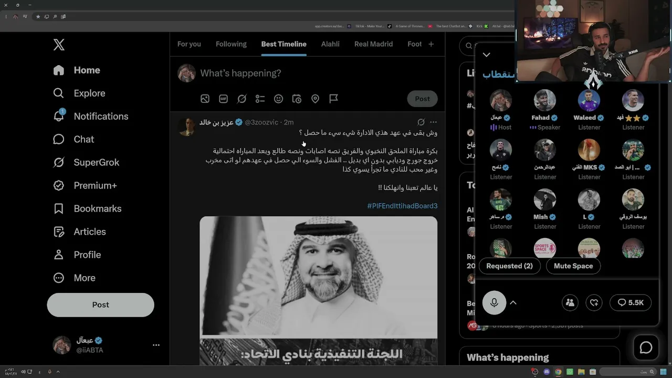Image resolution: width=672 pixels, height=378 pixels.
Task: Click the taskbar volume icon
Action: (23, 372)
